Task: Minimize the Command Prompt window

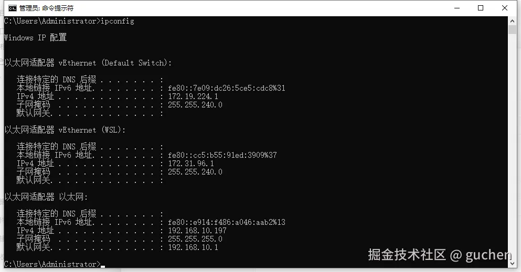Action: point(456,8)
